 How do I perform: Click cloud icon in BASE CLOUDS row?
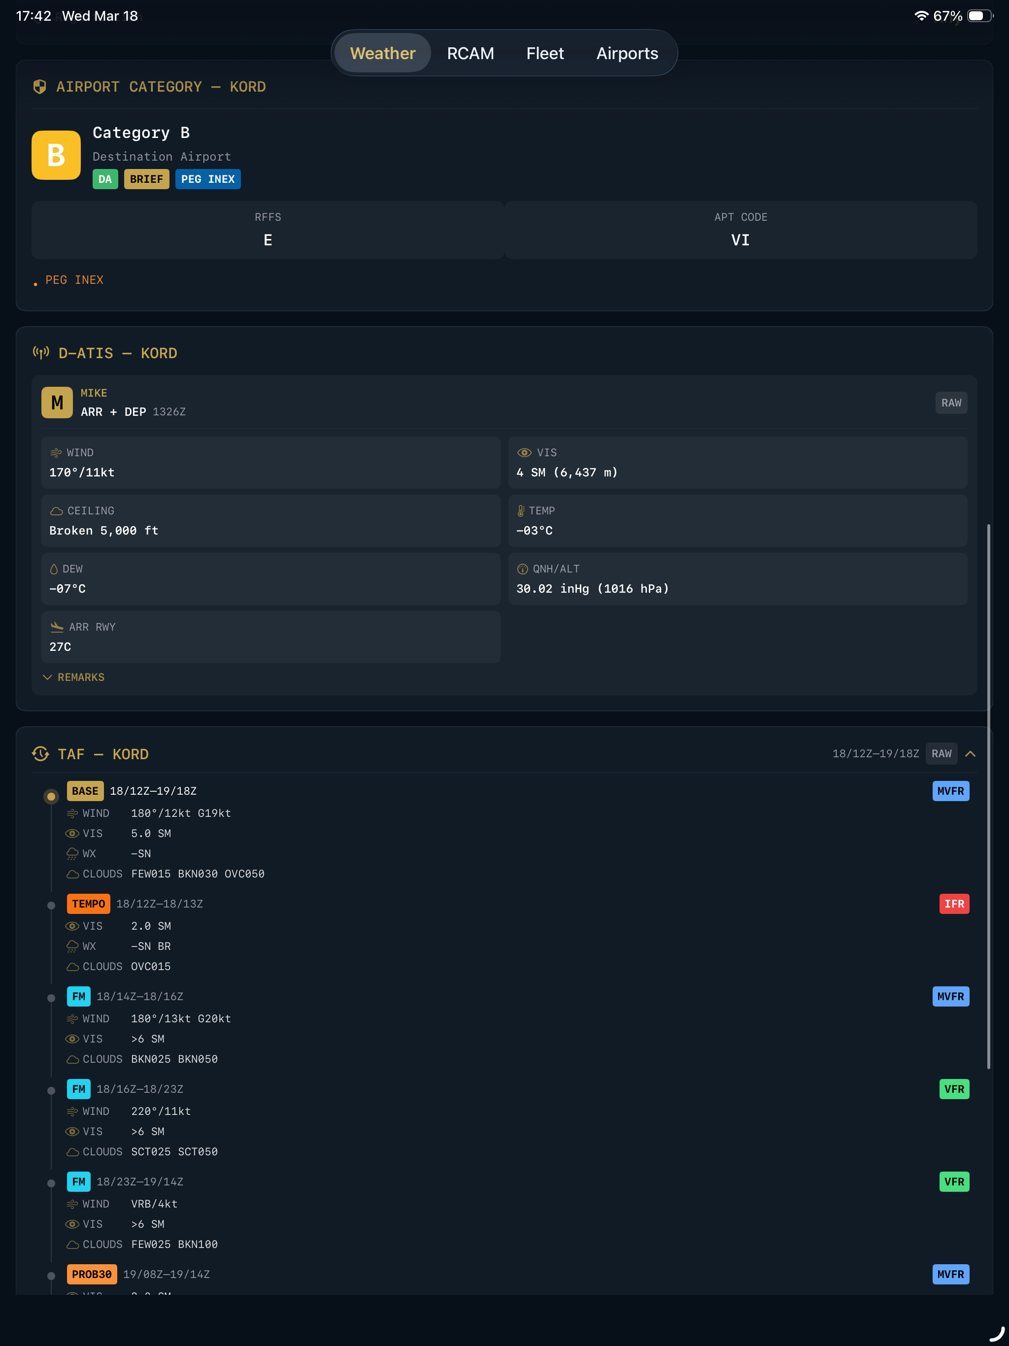pos(72,874)
